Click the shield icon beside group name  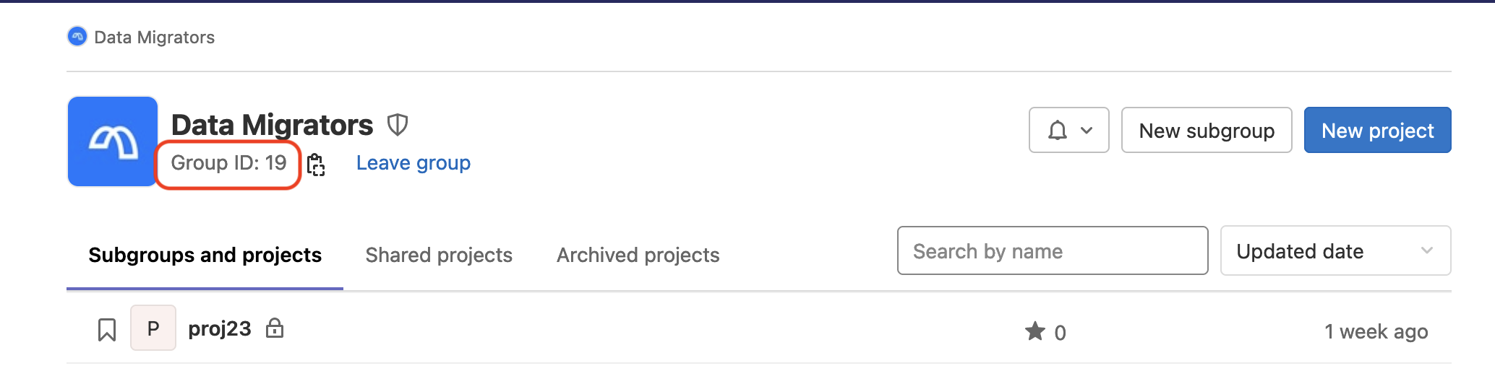[x=398, y=125]
